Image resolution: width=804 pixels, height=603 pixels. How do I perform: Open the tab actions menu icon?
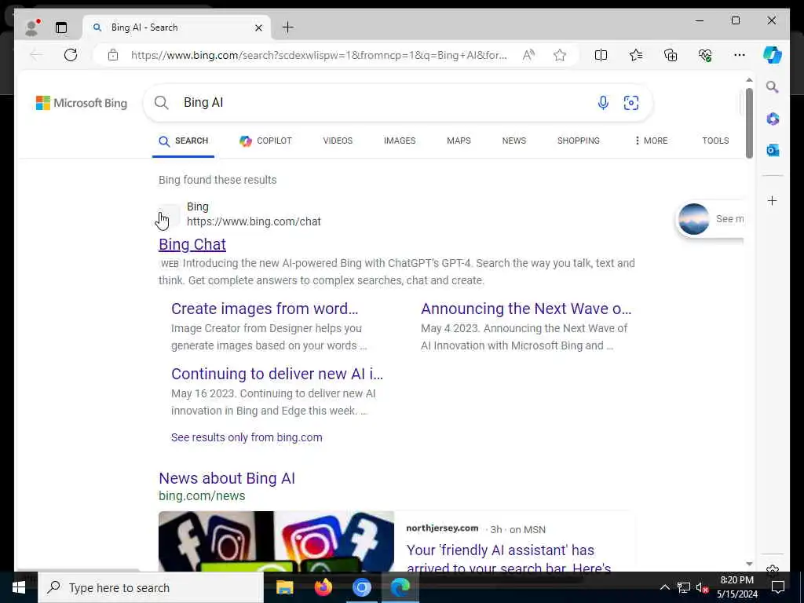click(61, 27)
